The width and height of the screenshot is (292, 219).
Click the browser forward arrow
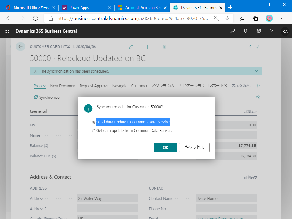(22, 18)
